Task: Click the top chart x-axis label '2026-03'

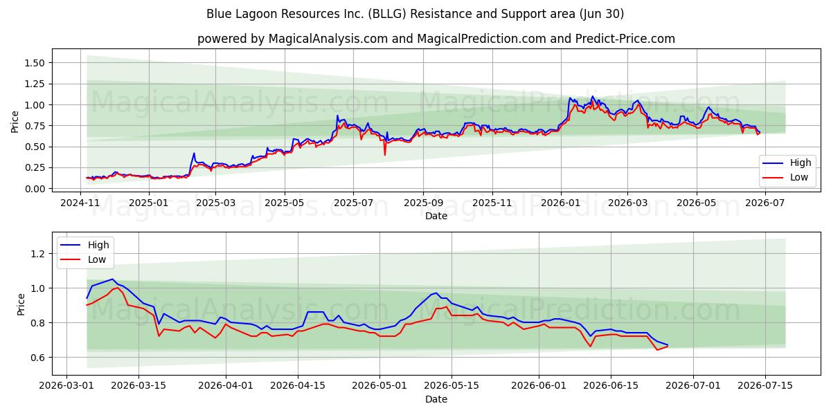Action: 627,203
